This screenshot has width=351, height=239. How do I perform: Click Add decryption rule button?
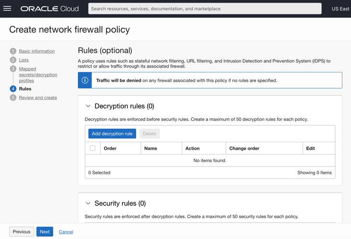coord(112,133)
